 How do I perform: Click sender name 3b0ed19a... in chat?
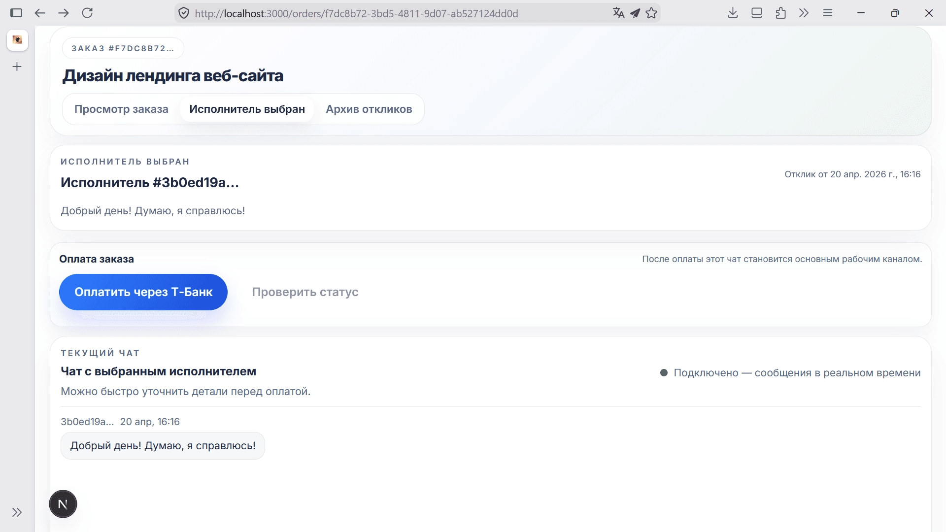click(87, 422)
